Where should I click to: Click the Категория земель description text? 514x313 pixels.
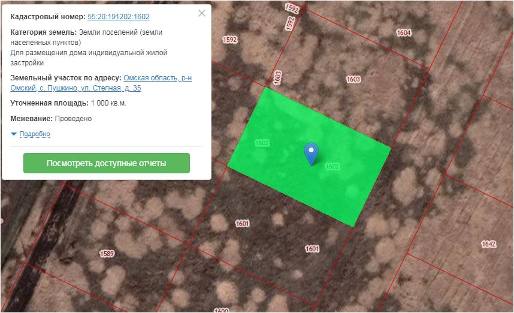coord(89,47)
